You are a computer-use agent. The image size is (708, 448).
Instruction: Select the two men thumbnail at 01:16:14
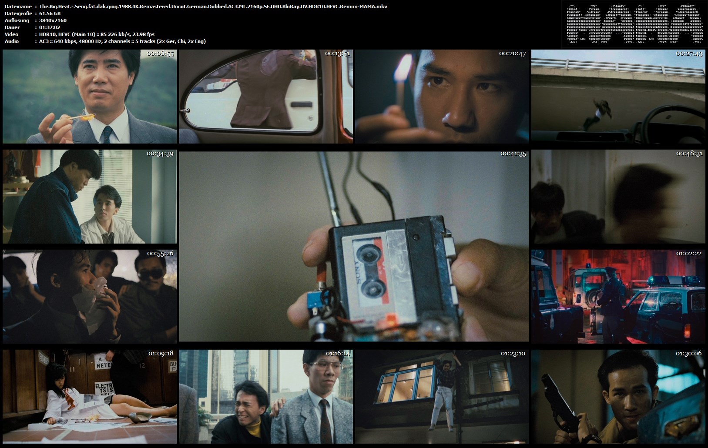(x=265, y=397)
